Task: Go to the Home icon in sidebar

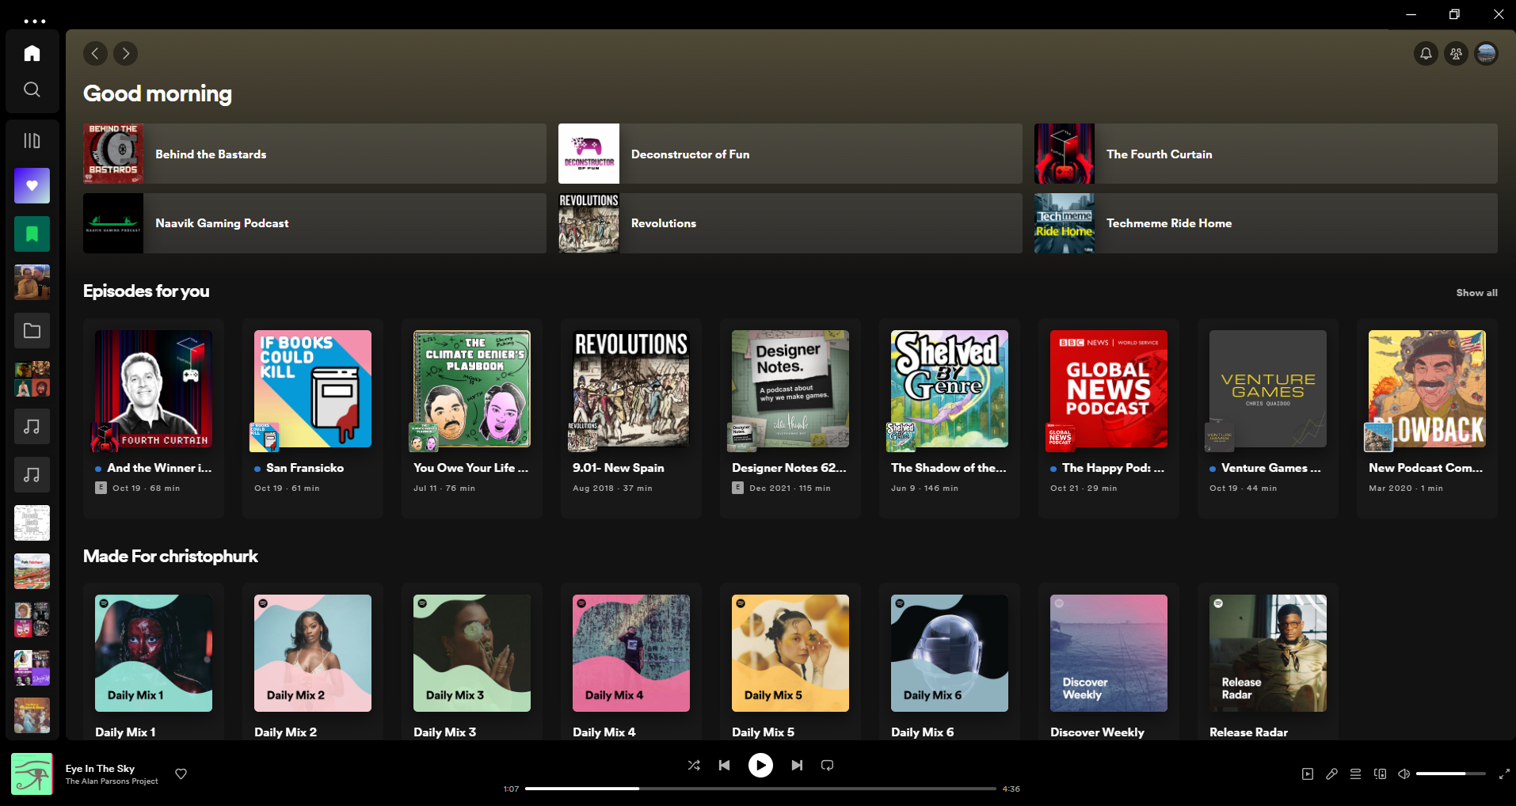Action: pos(32,53)
